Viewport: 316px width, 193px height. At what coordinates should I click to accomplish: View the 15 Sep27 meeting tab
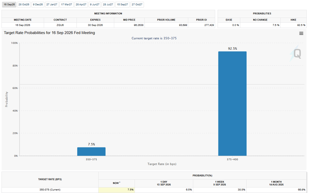click(122, 5)
